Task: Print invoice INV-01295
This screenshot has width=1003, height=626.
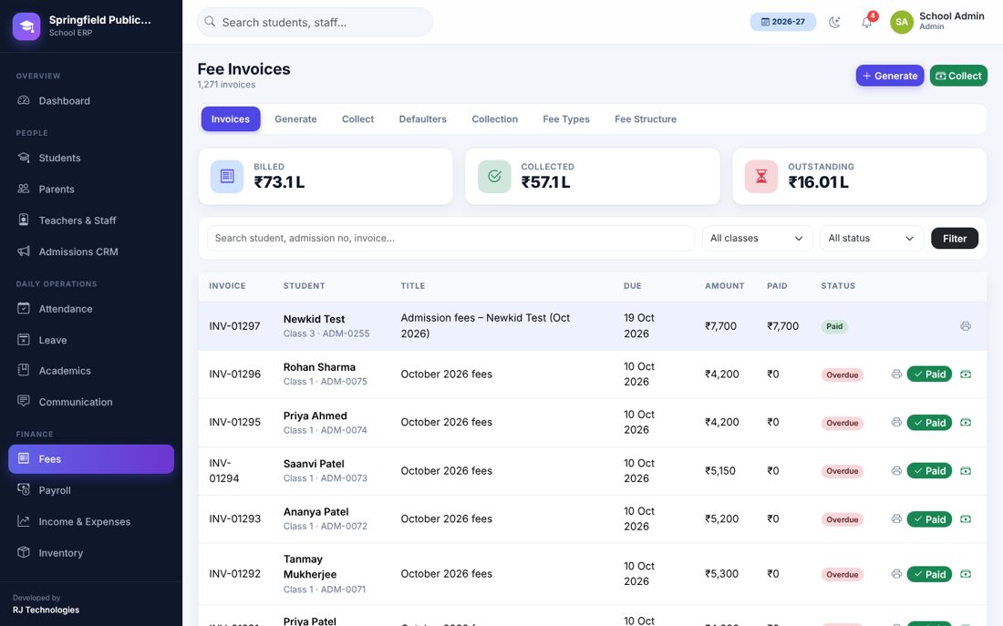Action: coord(896,422)
